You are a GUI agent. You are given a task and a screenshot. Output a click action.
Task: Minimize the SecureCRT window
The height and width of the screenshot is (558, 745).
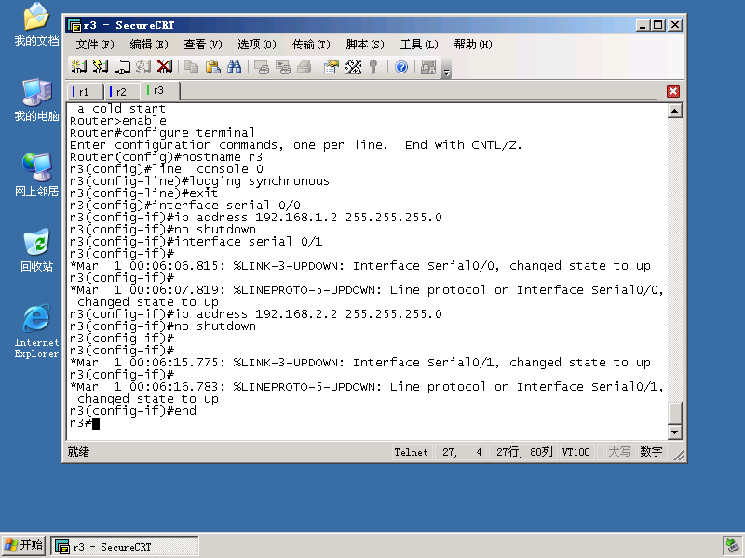(643, 25)
